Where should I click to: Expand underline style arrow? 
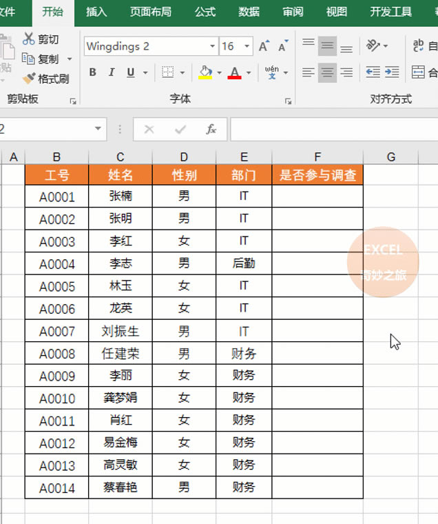tap(145, 72)
